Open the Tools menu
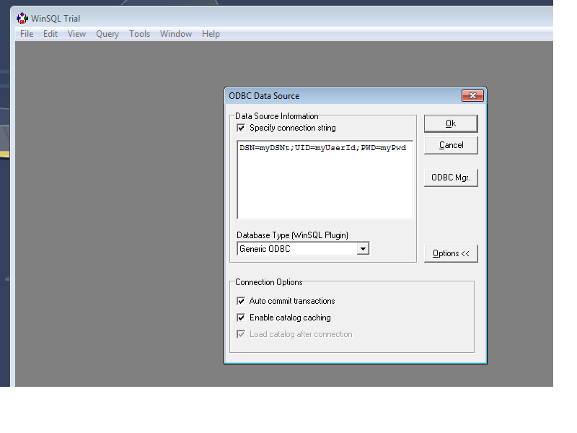Viewport: 577px width, 433px height. click(139, 34)
